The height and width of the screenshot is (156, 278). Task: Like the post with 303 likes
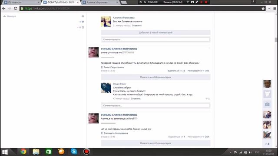(198, 71)
